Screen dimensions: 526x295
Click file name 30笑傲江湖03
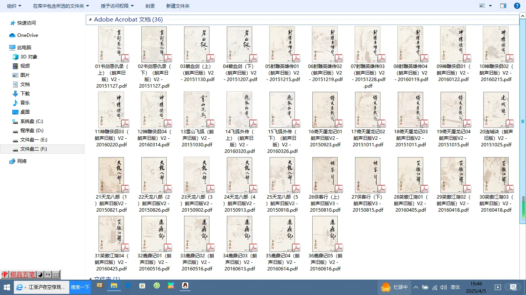point(496,204)
